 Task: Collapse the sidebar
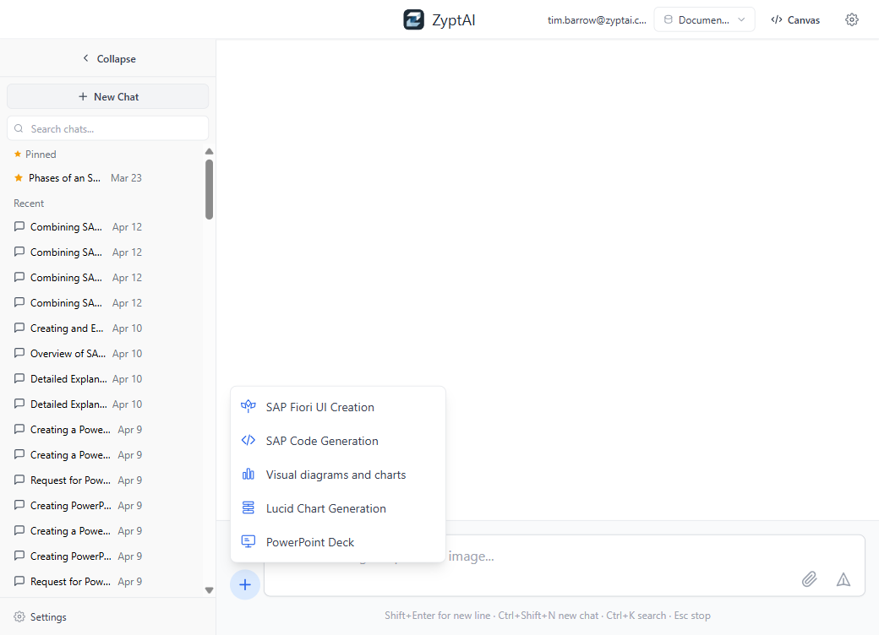pyautogui.click(x=108, y=59)
